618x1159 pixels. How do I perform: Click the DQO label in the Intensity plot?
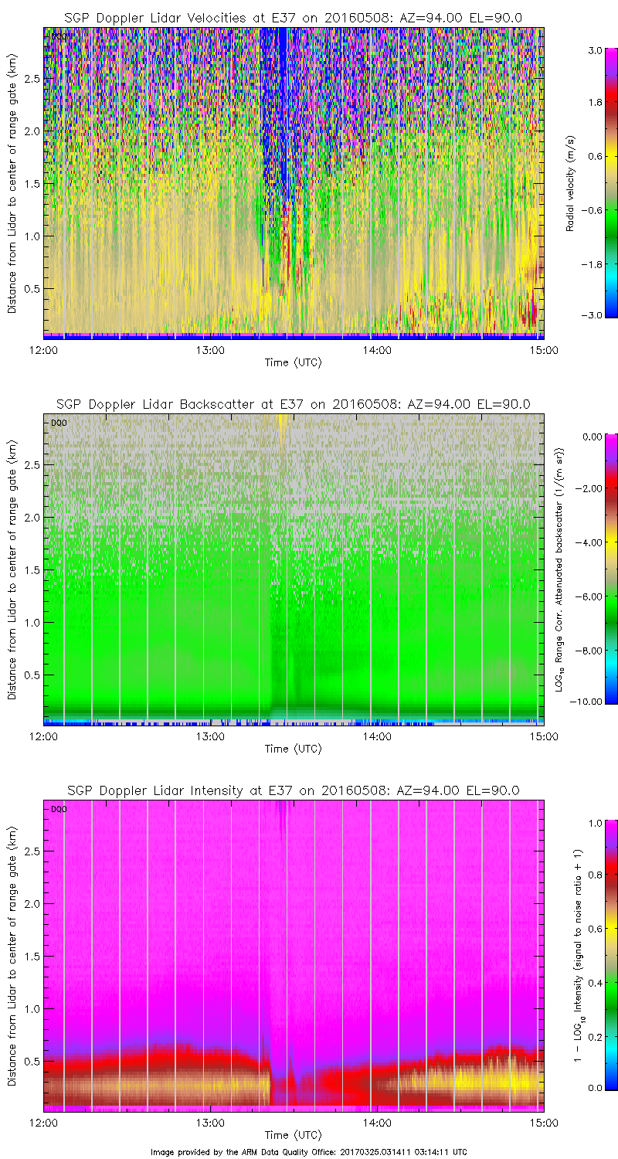[58, 809]
